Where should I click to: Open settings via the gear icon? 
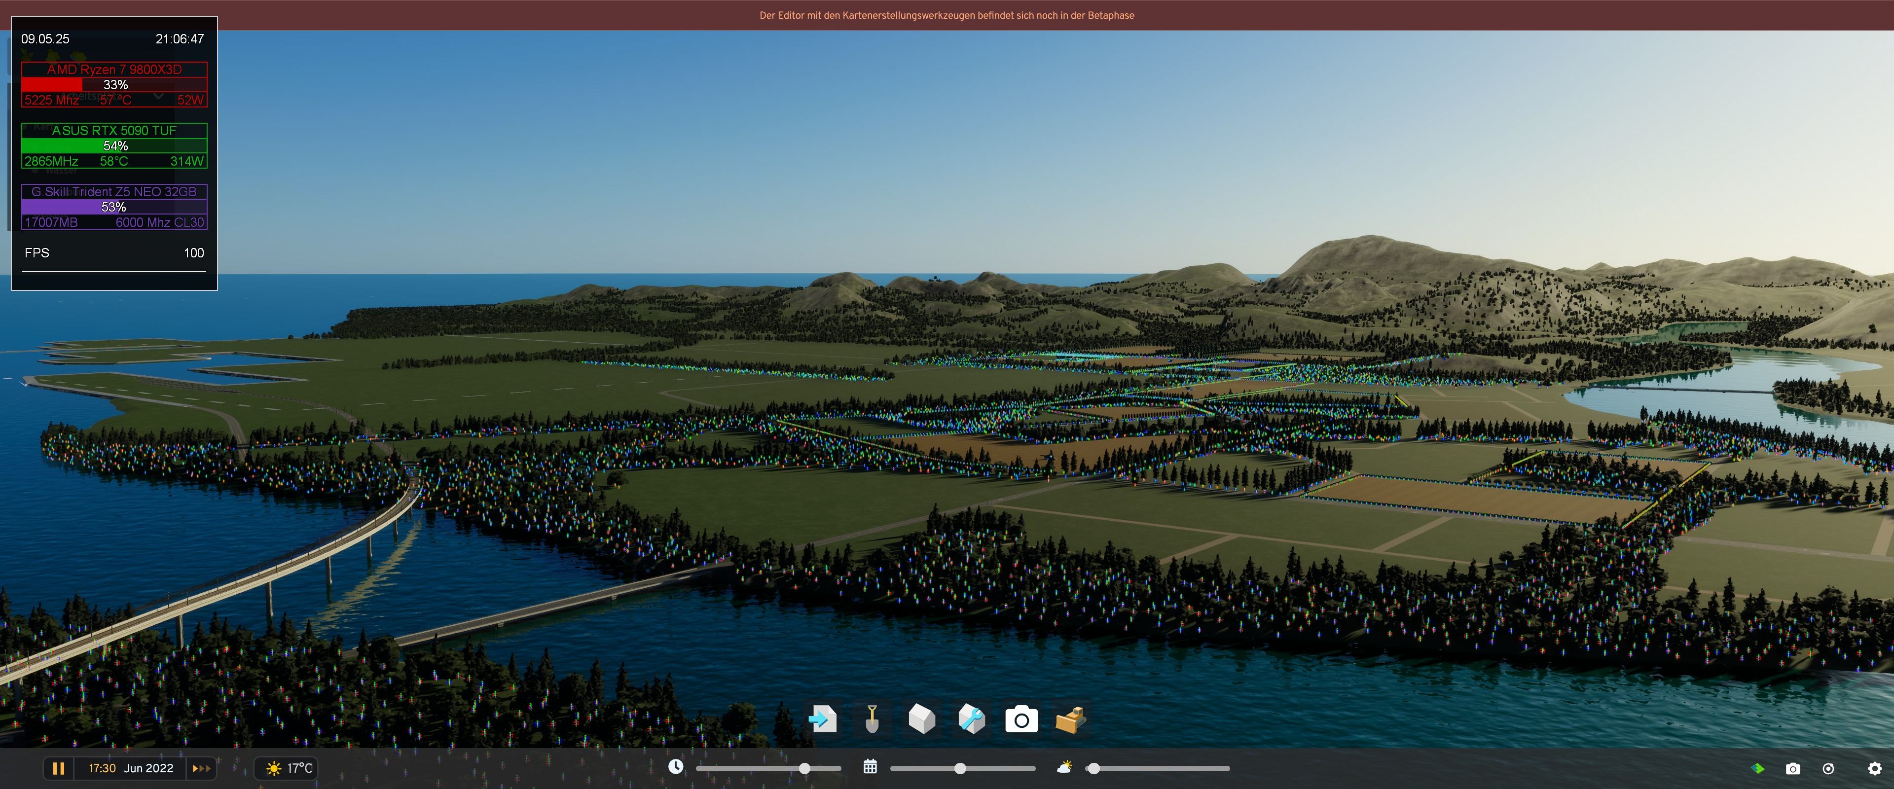point(1874,768)
